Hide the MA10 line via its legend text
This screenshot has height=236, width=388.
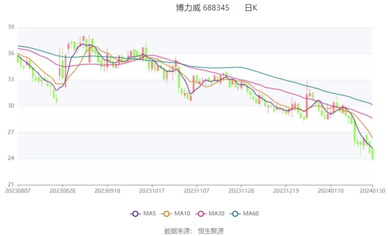(182, 214)
